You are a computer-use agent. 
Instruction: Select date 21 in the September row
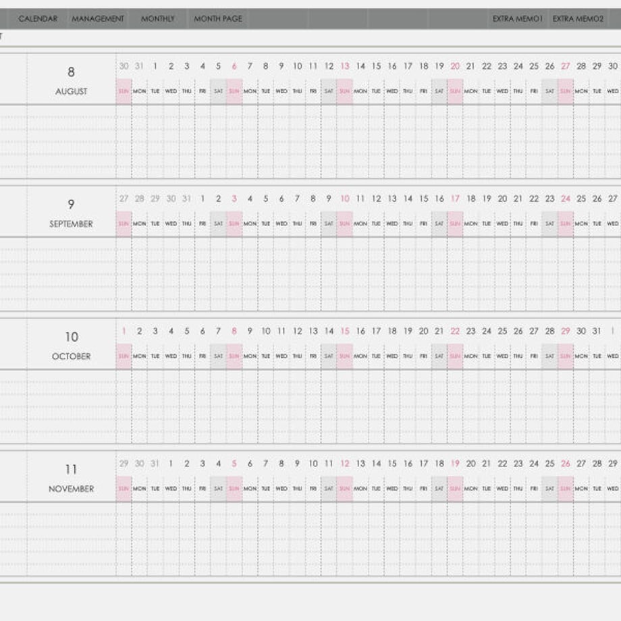tap(518, 199)
